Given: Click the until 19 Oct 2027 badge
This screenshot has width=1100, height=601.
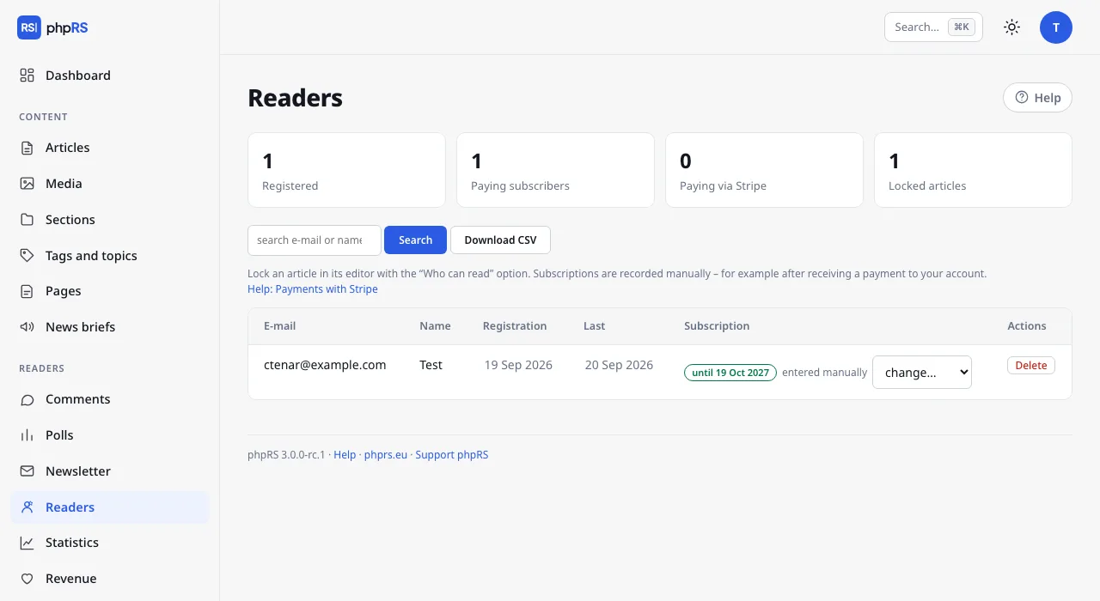Looking at the screenshot, I should coord(730,373).
